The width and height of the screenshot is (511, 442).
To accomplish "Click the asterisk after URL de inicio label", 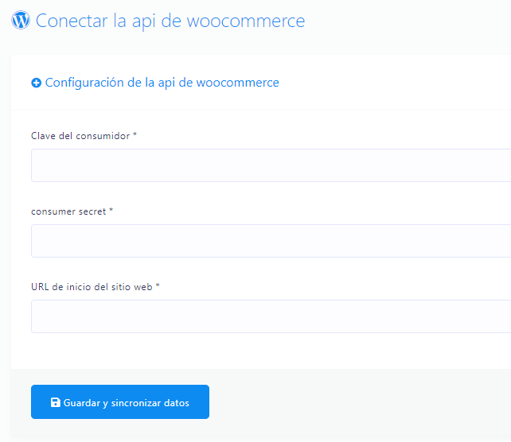I will pyautogui.click(x=158, y=285).
